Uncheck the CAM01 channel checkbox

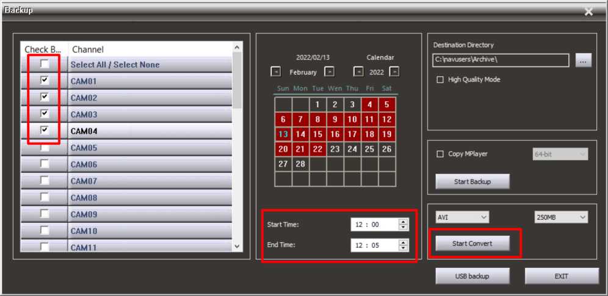pyautogui.click(x=45, y=80)
